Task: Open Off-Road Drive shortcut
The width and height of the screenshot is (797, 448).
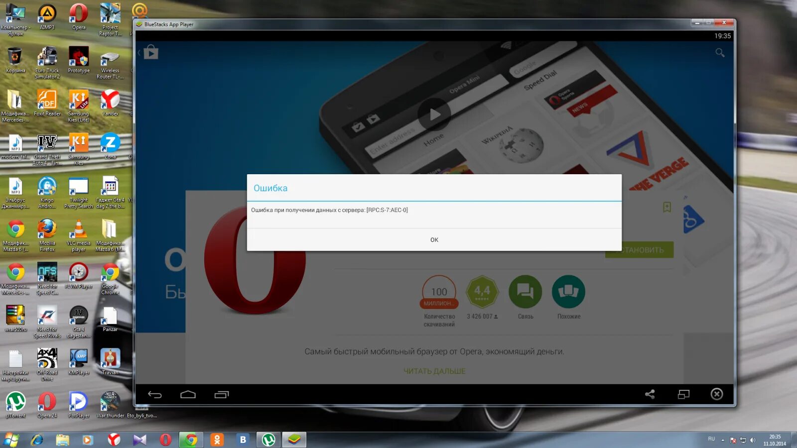Action: (x=47, y=365)
